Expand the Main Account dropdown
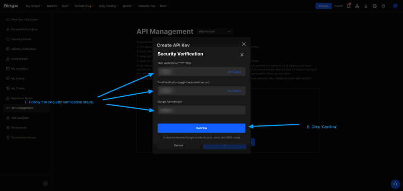The image size is (403, 191). [214, 31]
